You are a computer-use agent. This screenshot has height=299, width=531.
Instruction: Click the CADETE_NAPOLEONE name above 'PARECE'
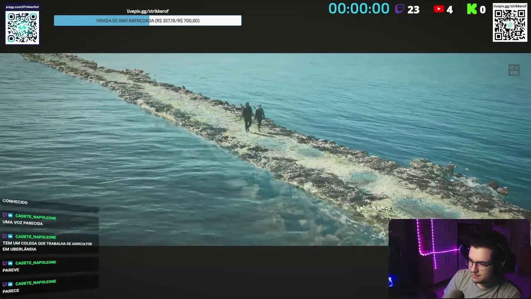click(36, 282)
